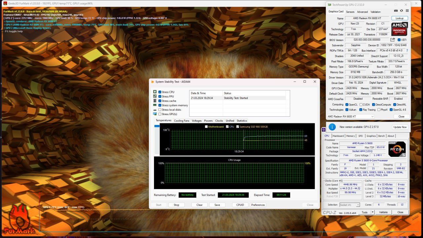The image size is (423, 238).
Task: Open GPU selection dropdown AMD Radeon RX 6600 XT
Action: 350,116
